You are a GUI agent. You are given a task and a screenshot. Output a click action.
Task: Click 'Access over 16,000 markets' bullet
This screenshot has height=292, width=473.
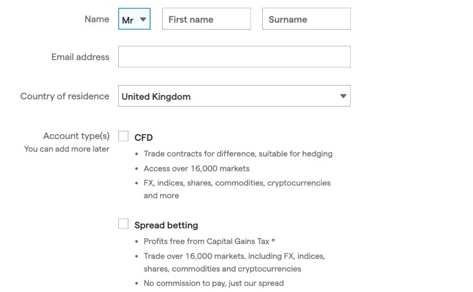tap(197, 169)
